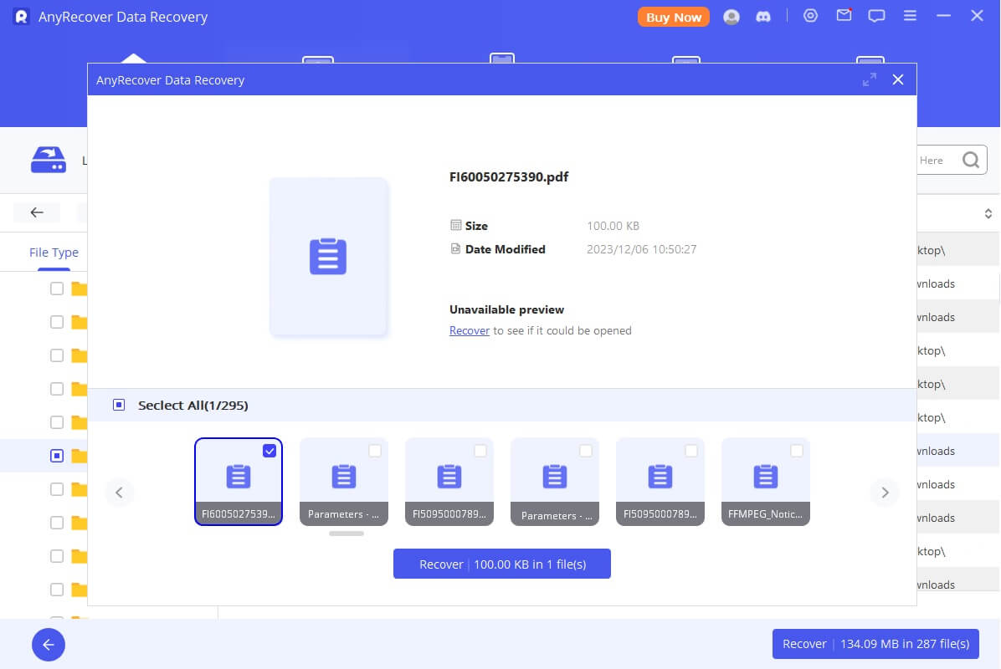This screenshot has width=1001, height=669.
Task: Open the hamburger menu in the title bar
Action: click(x=910, y=15)
